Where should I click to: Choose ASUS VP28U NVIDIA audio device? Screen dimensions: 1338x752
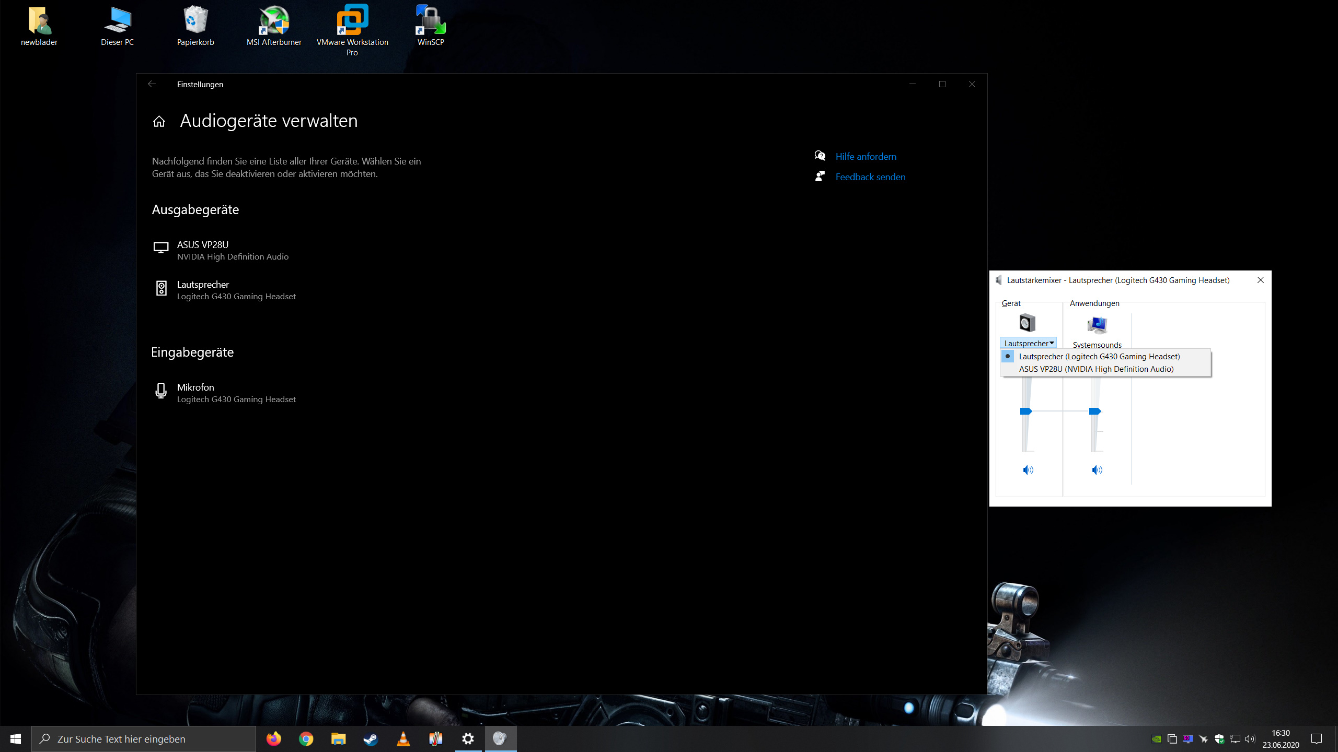[x=1095, y=369]
